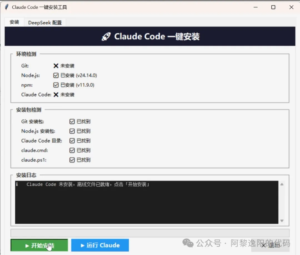
Task: Click the log scrollbar down arrow
Action: tap(282, 221)
